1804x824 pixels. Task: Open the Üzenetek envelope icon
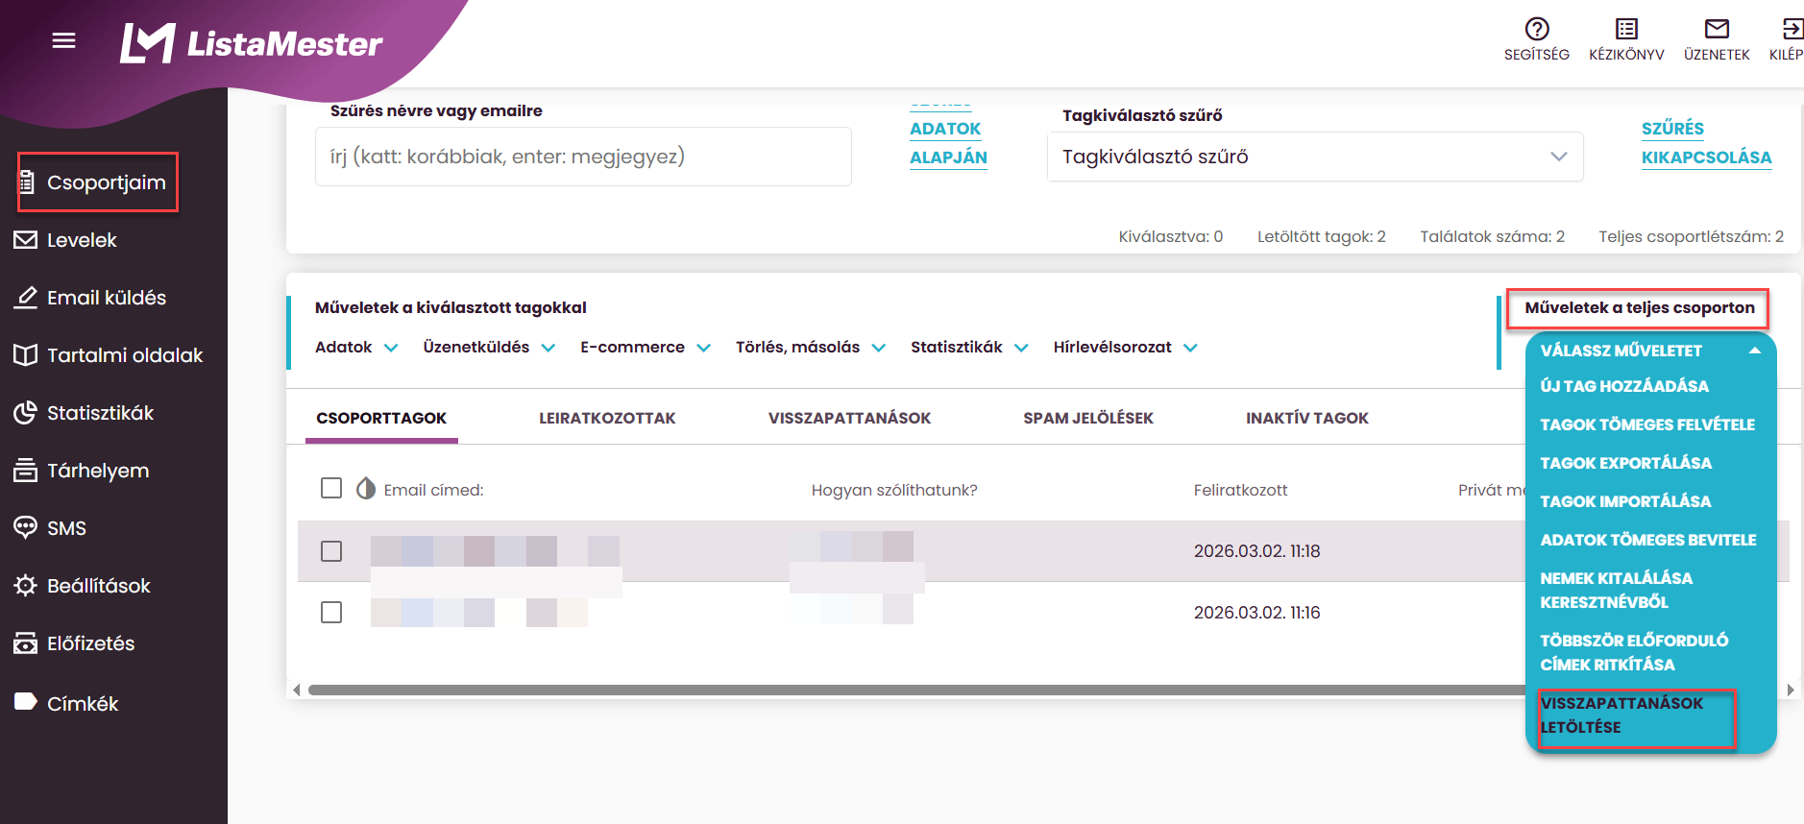pos(1717,29)
